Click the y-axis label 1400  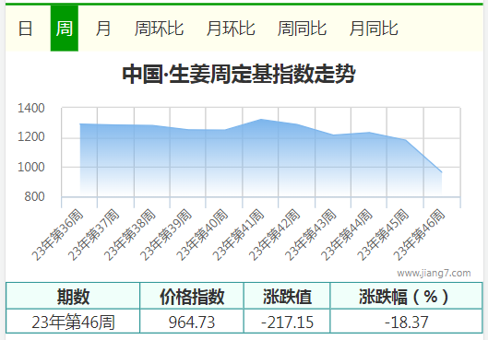coord(31,108)
